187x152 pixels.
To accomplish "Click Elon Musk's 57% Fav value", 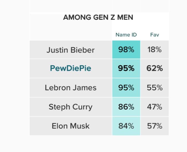I will [x=155, y=126].
